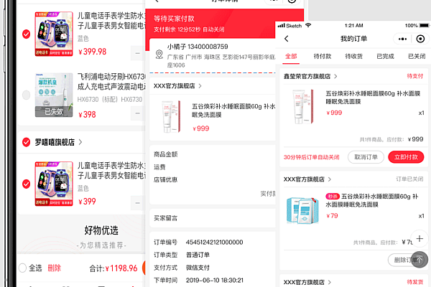Tap the floating plus button in orders list
The width and height of the screenshot is (431, 287).
420,239
